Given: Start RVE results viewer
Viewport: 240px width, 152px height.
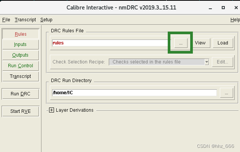Looking at the screenshot, I should coord(21,111).
